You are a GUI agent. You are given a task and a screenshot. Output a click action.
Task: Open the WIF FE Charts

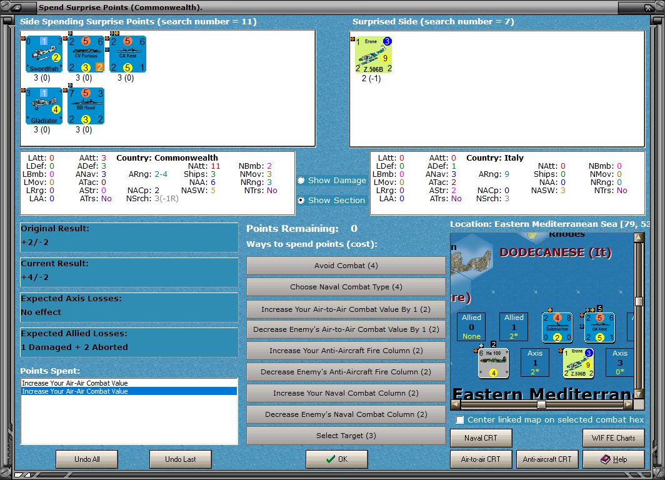[614, 438]
